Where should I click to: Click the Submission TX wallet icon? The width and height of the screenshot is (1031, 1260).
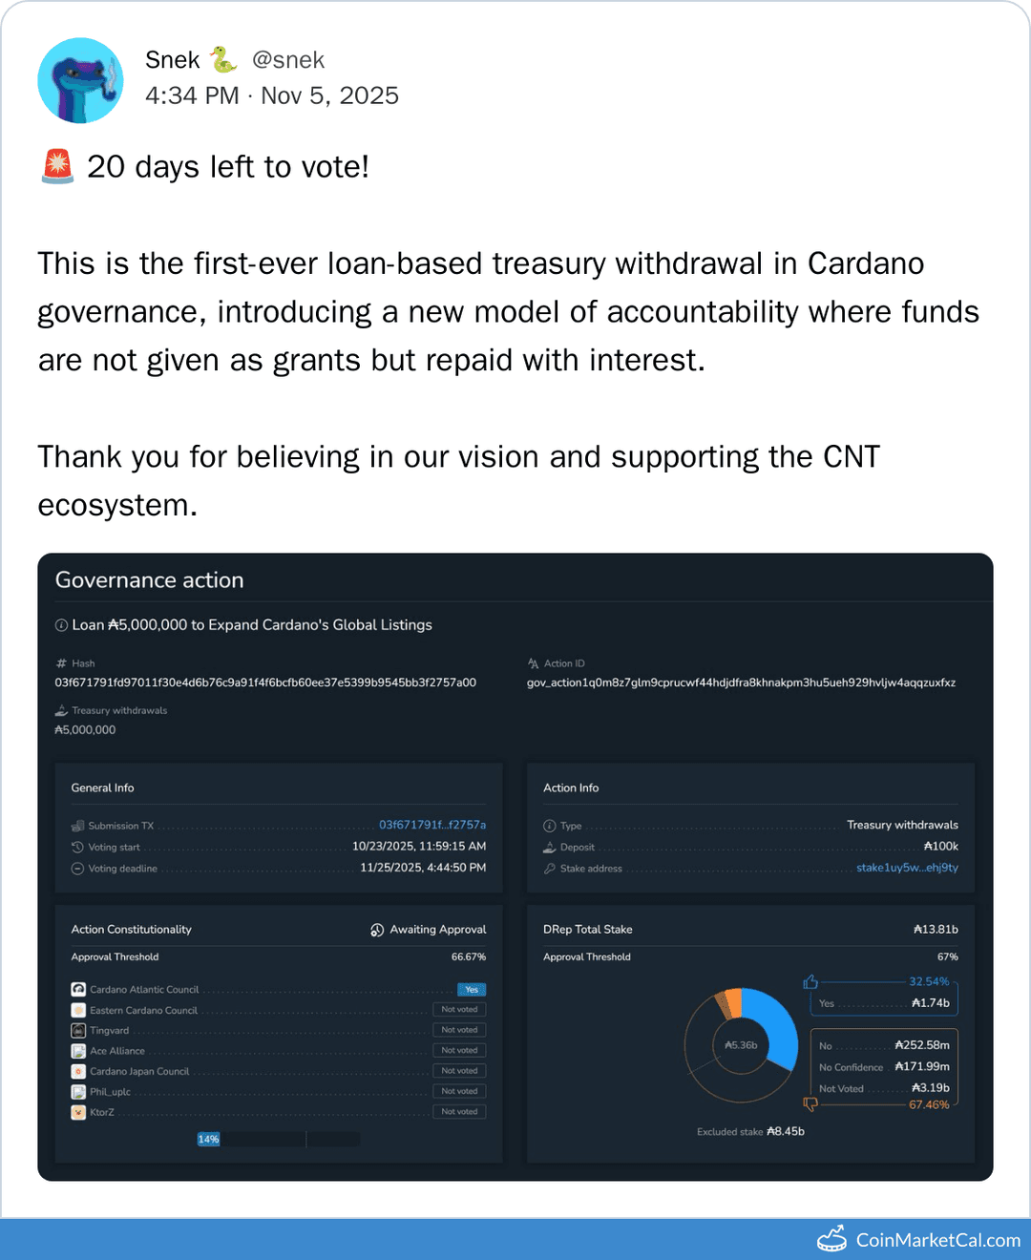pyautogui.click(x=77, y=825)
